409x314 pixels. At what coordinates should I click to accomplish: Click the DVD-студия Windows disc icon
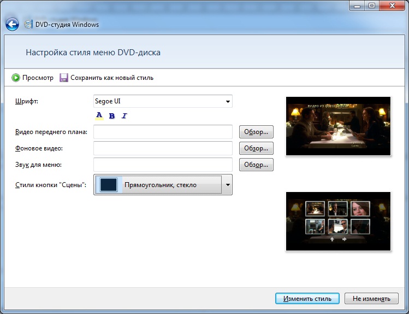click(x=28, y=25)
